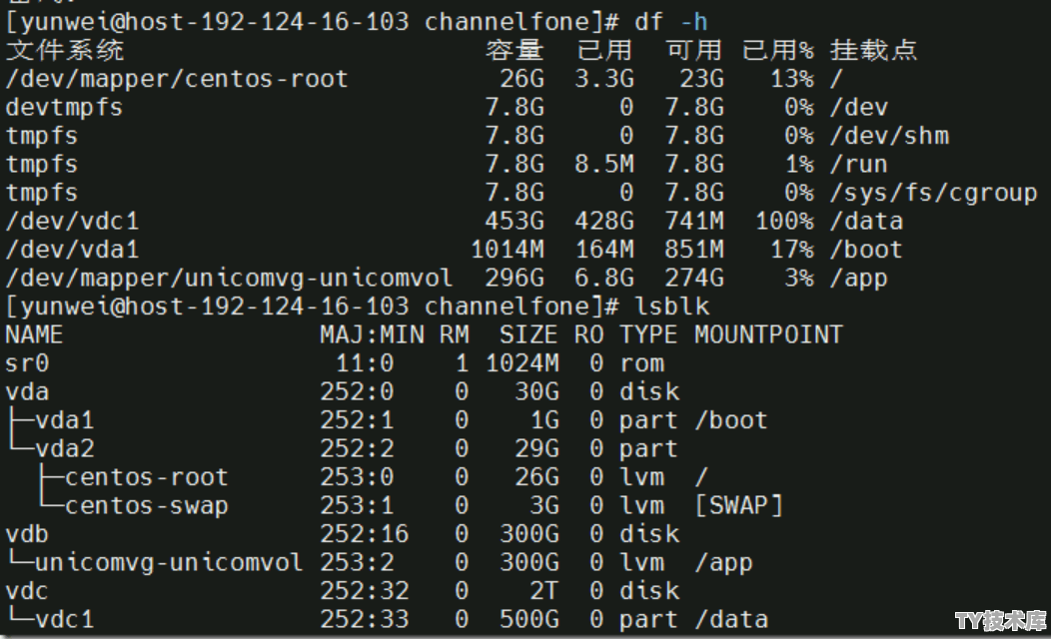The height and width of the screenshot is (639, 1051).
Task: Click the MOUNTPOINT column header
Action: tap(767, 334)
